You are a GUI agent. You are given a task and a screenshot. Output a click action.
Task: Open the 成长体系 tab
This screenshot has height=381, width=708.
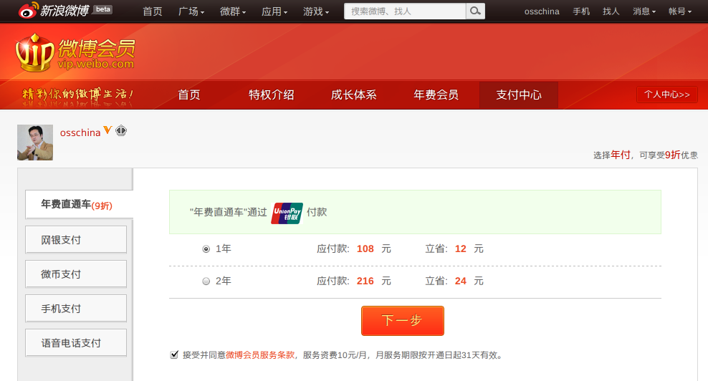tap(353, 95)
